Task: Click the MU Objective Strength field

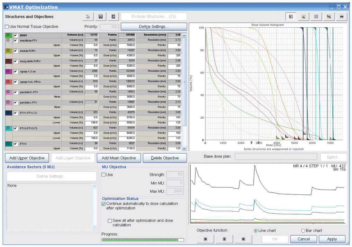Action: [175, 175]
